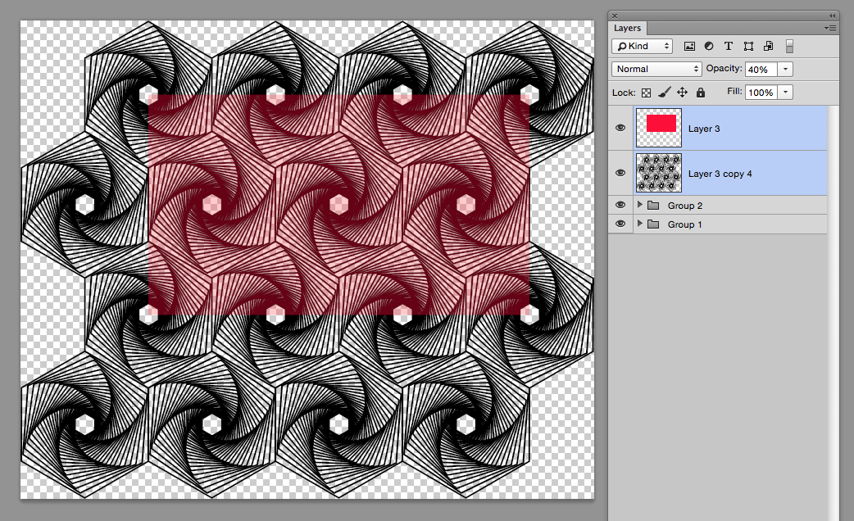The width and height of the screenshot is (854, 521).
Task: Click Group 1 folder icon
Action: 653,224
